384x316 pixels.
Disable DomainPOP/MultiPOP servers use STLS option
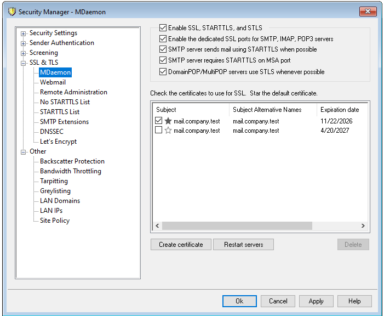[x=163, y=72]
